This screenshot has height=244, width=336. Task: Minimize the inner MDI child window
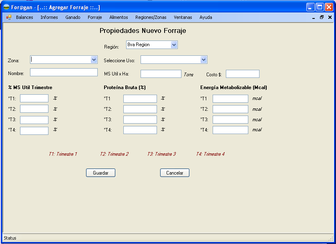[314, 18]
